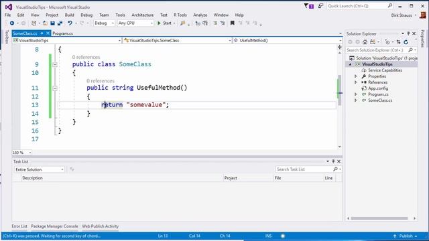Open the Solution Explorer window position dropdown
This screenshot has width=429, height=241.
403,33
